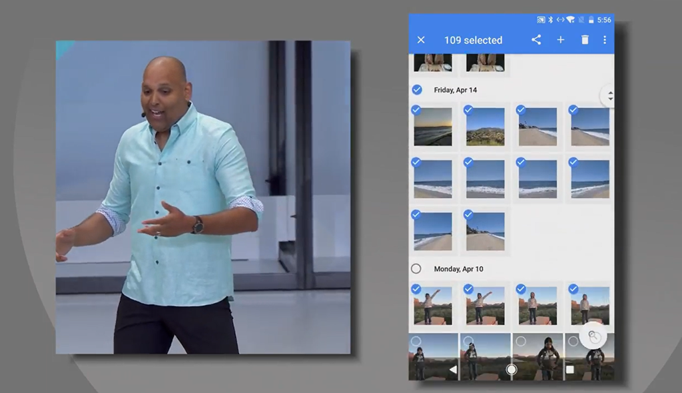This screenshot has height=393, width=682.
Task: Open fourth ocean photo in second row
Action: 590,179
